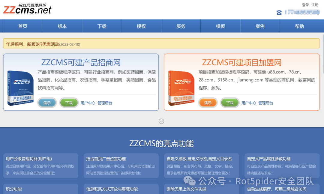Click the blurred phone number in header
The width and height of the screenshot is (324, 194).
(302, 12)
